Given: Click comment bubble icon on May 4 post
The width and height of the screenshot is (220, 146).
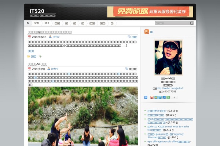Looking at the screenshot, I should click(x=126, y=69).
